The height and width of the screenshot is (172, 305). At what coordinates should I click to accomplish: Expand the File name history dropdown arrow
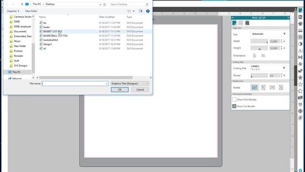106,84
